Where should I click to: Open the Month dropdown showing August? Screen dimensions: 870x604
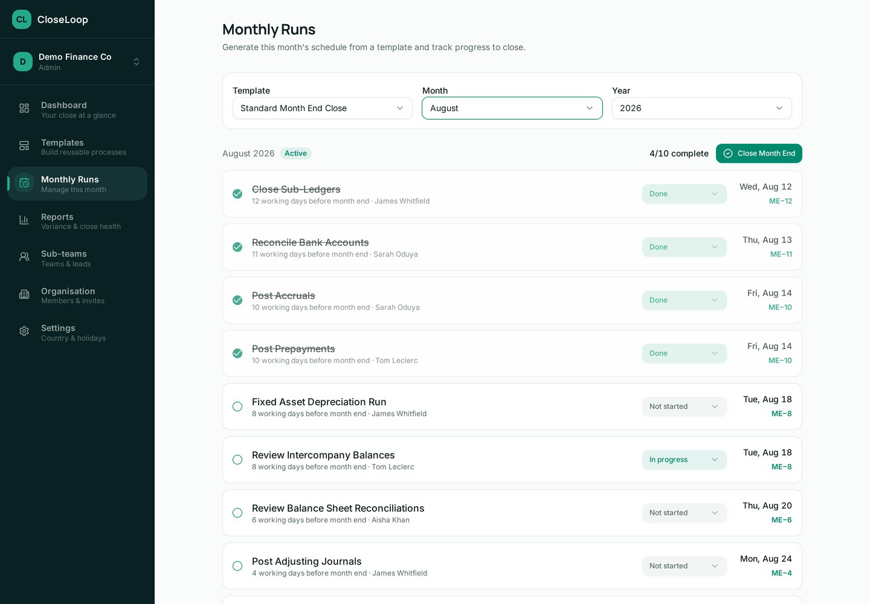coord(512,108)
